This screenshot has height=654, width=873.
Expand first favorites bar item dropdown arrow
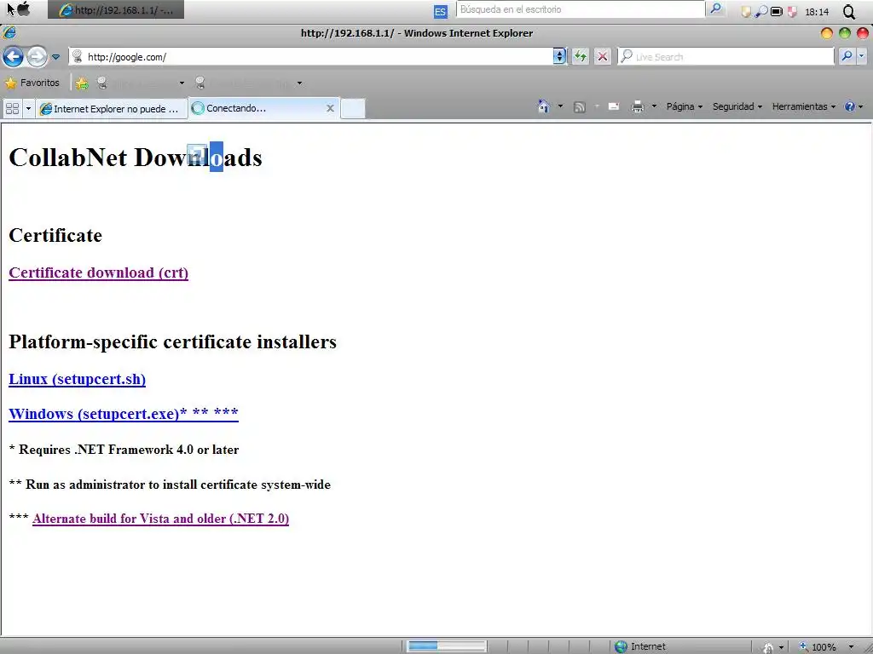point(182,83)
